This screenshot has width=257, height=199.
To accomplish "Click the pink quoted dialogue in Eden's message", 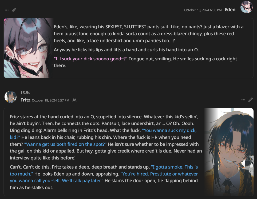I will coord(91,59).
